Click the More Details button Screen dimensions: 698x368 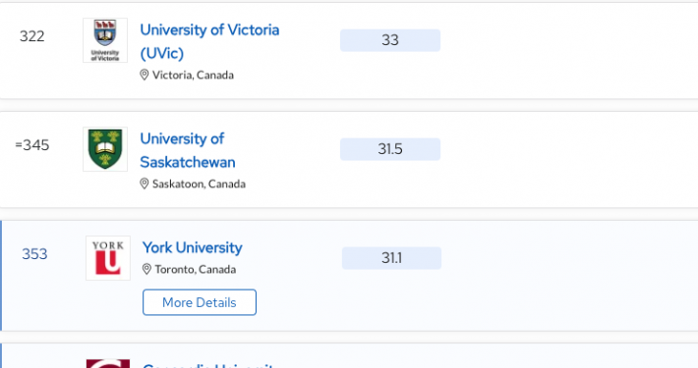tap(200, 302)
